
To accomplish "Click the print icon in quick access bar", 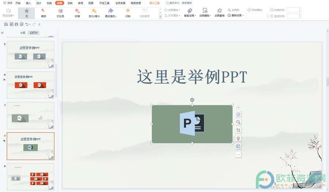I will 16,24.
